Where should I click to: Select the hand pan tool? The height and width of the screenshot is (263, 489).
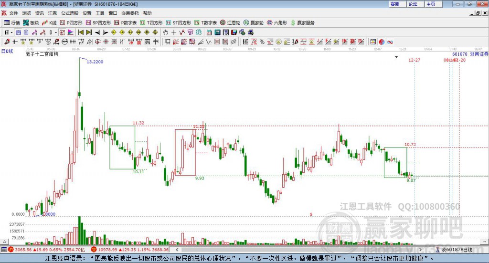[166, 32]
